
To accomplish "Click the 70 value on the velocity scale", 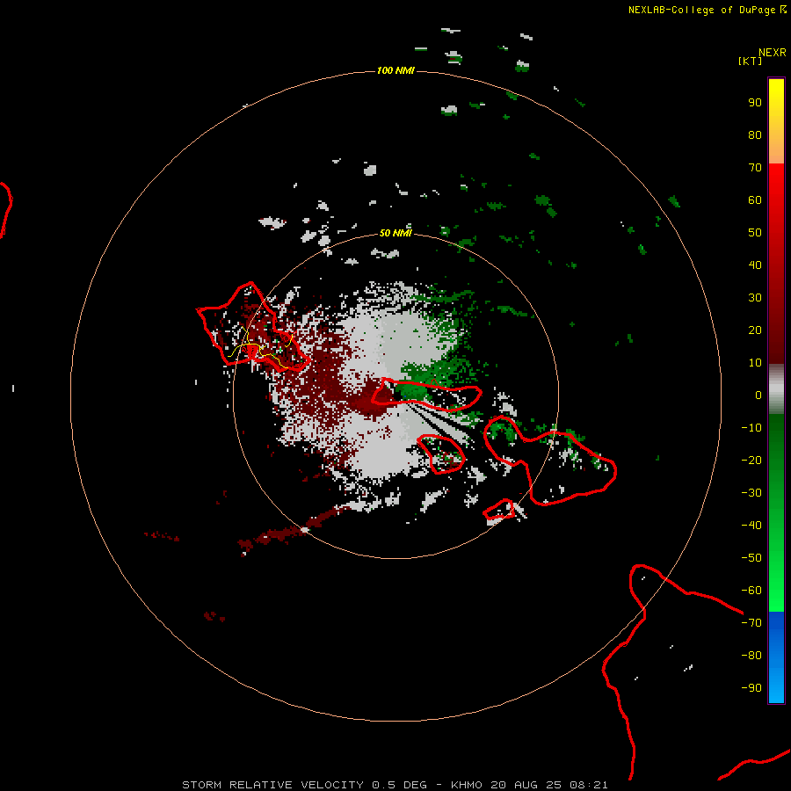I will [x=755, y=168].
